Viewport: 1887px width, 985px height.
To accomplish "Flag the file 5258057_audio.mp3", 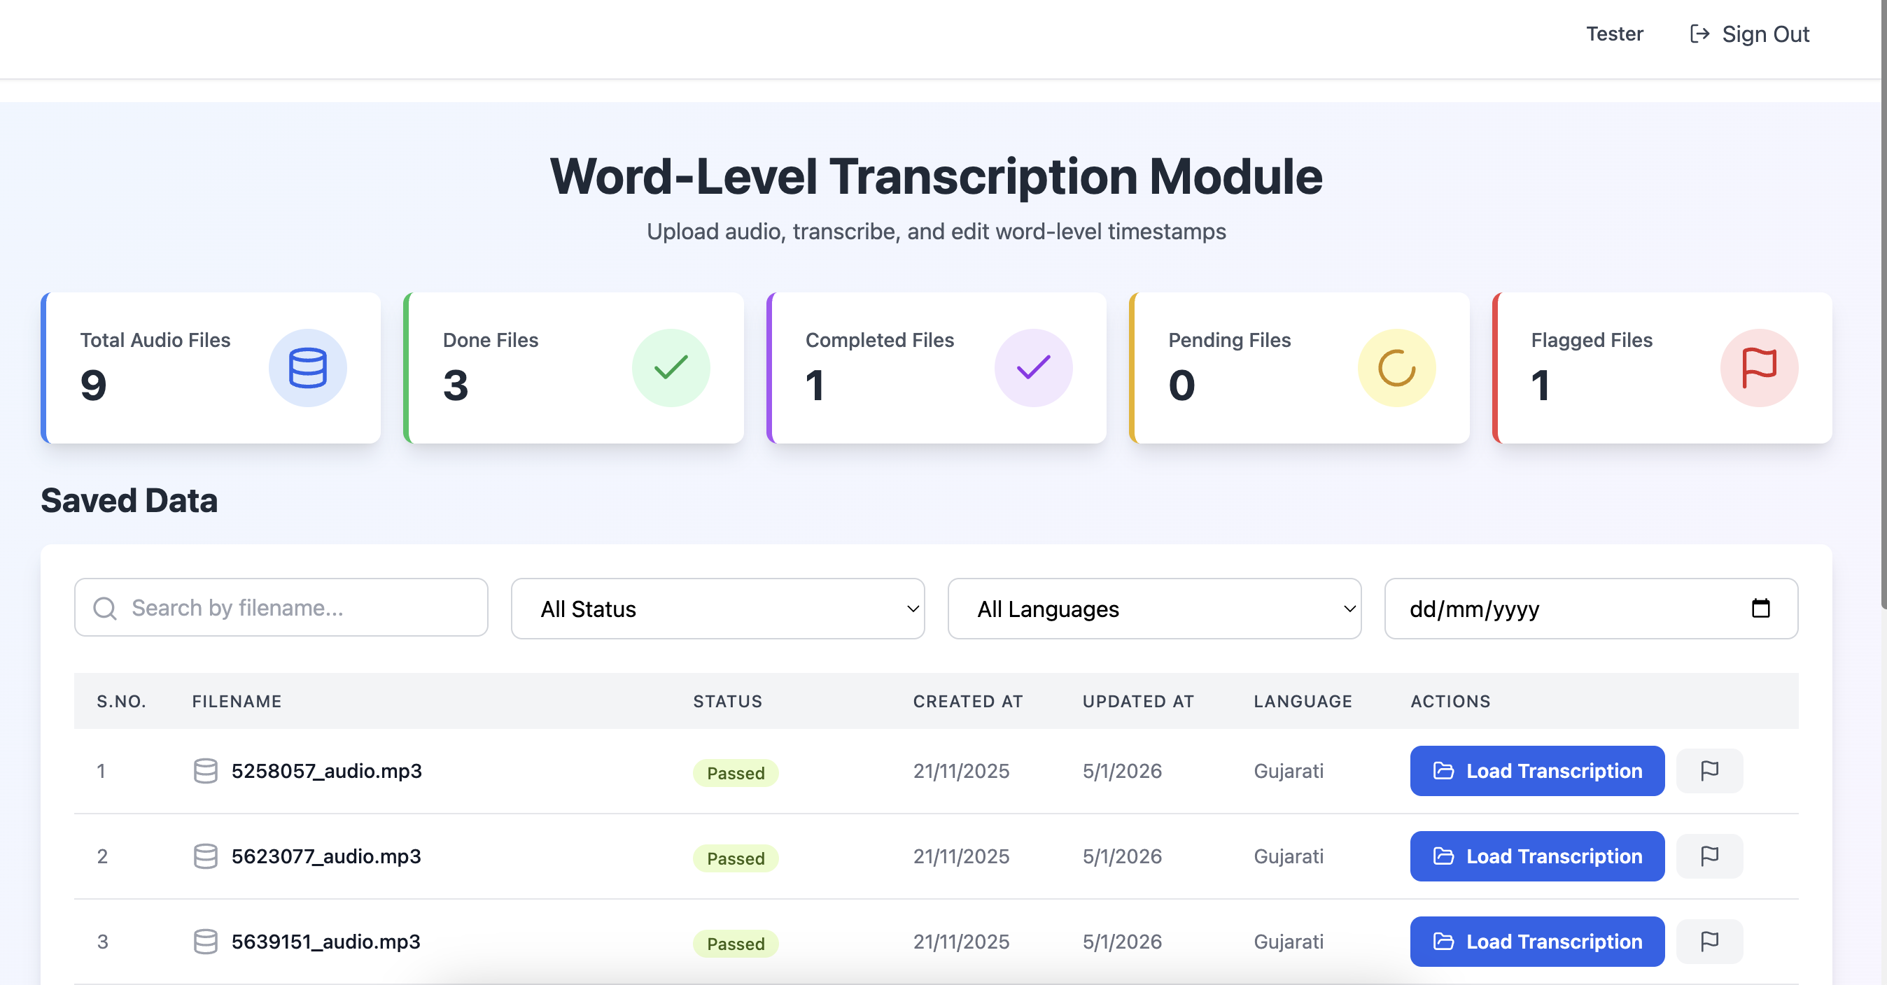I will (x=1710, y=770).
